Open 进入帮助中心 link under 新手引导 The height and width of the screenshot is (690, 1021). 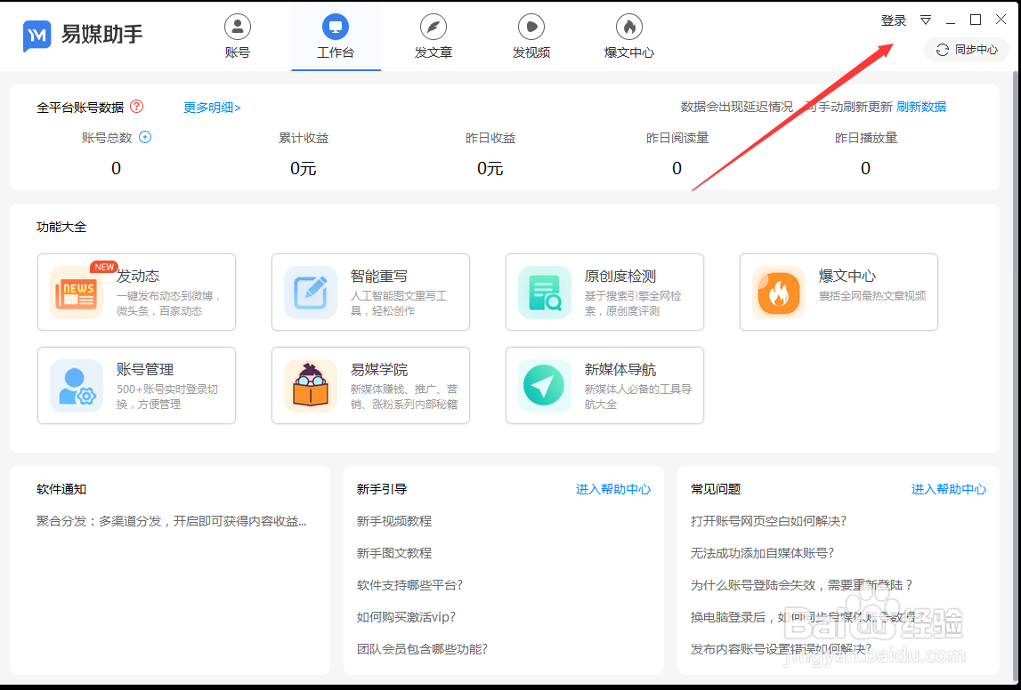pos(613,490)
